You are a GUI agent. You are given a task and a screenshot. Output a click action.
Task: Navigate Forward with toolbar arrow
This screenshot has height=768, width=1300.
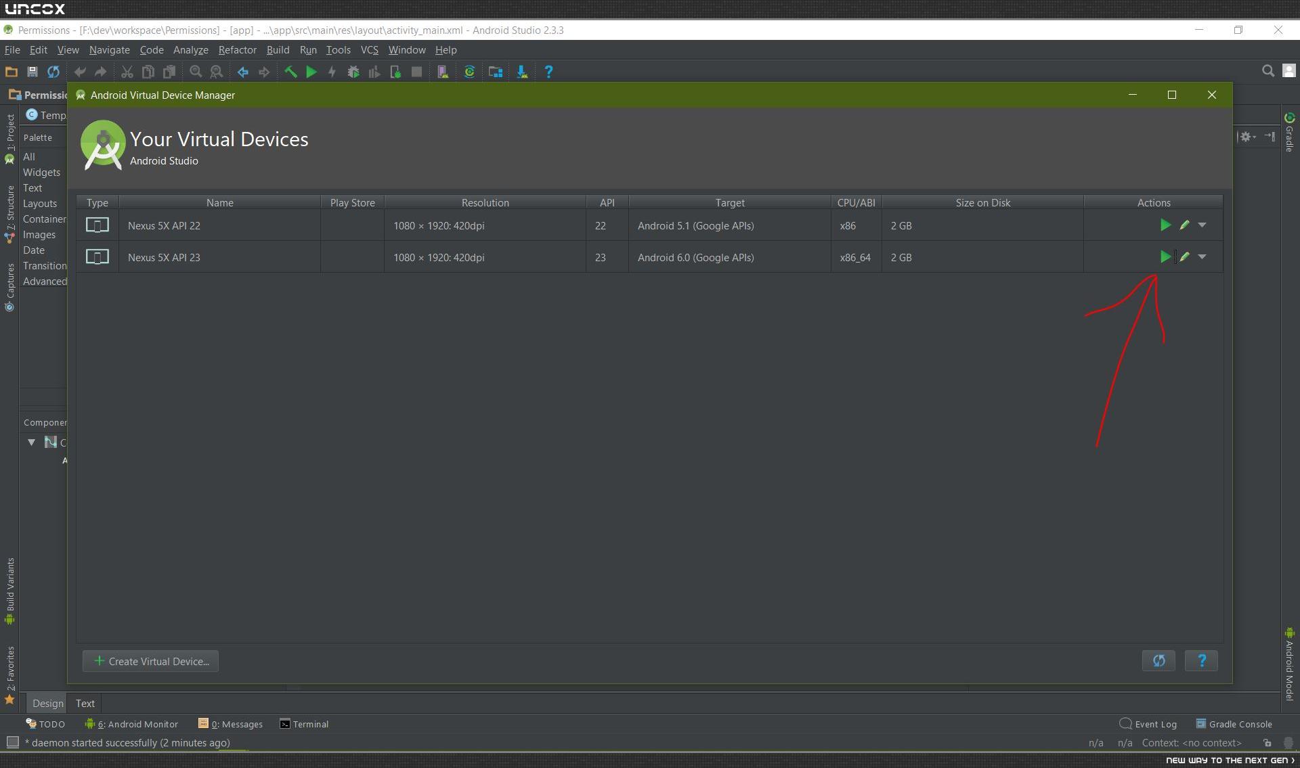coord(264,72)
